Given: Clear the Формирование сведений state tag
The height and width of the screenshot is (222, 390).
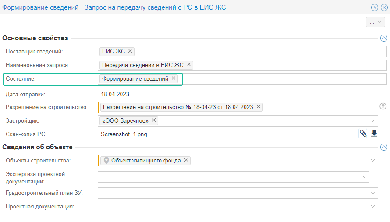Looking at the screenshot, I should [174, 78].
